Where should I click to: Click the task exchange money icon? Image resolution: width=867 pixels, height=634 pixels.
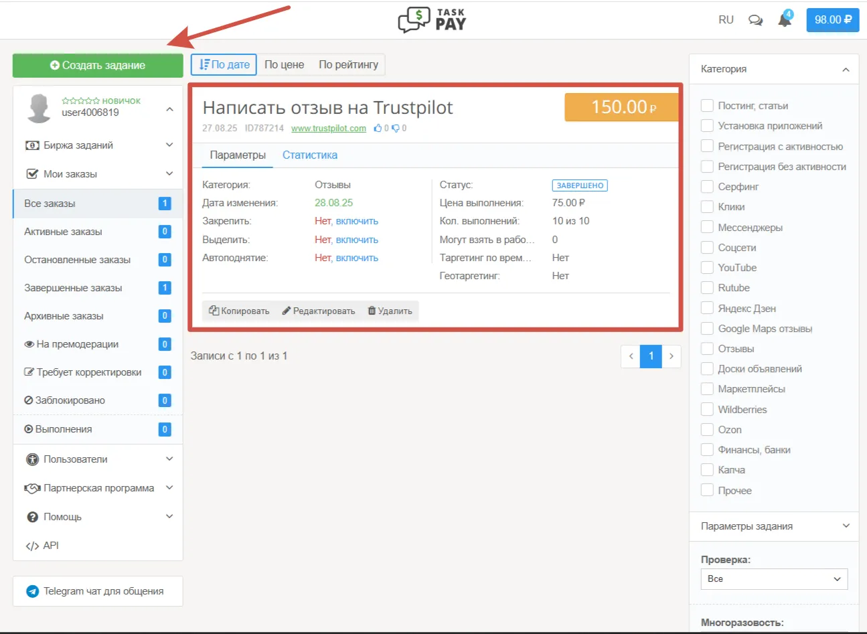click(x=32, y=145)
